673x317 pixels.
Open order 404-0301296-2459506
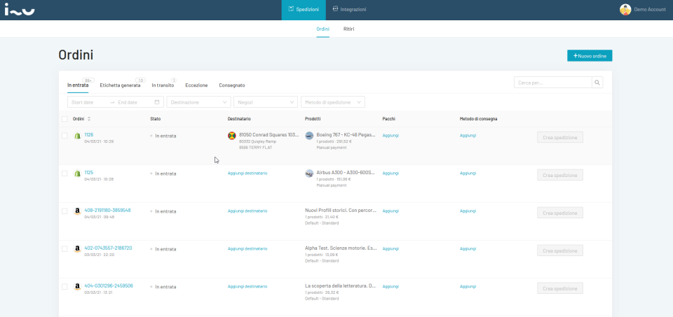(109, 286)
